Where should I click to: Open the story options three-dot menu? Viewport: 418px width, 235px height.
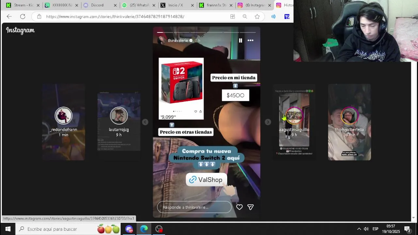pos(250,40)
